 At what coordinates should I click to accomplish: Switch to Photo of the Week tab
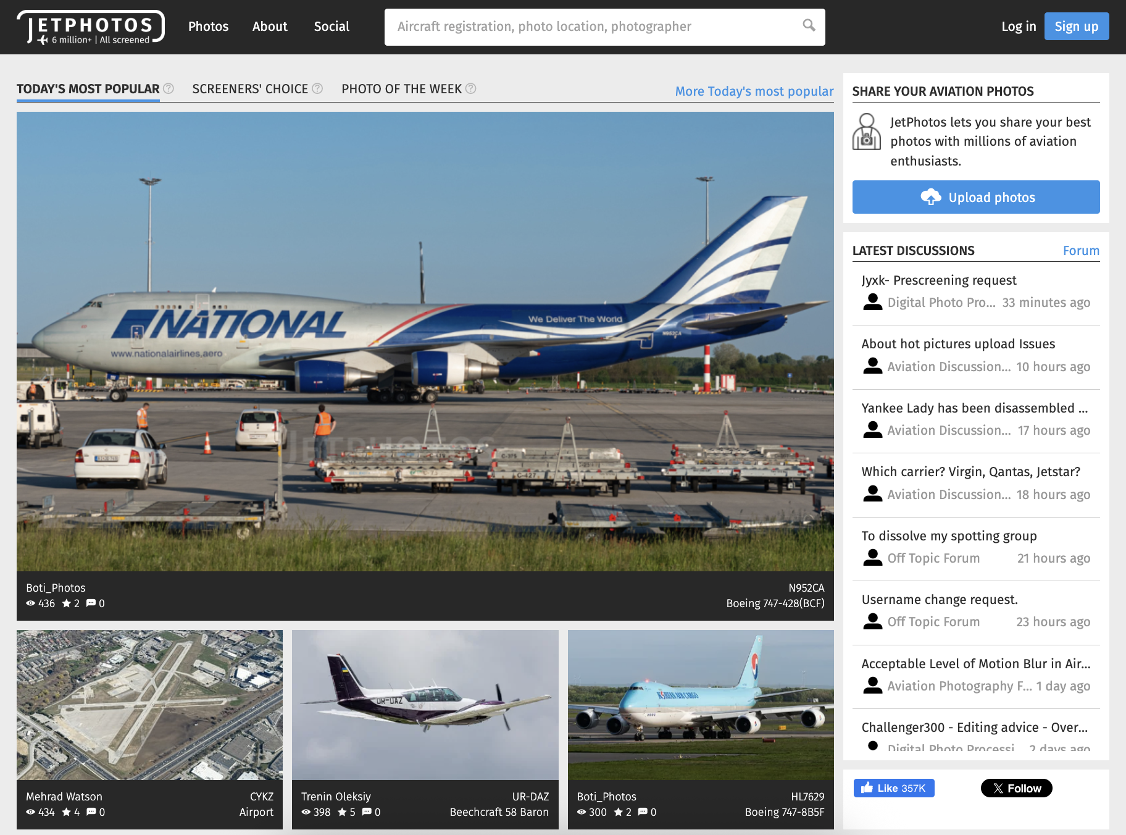tap(401, 89)
